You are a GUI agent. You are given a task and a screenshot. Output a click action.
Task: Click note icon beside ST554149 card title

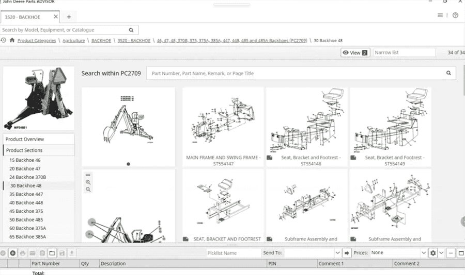[353, 158]
